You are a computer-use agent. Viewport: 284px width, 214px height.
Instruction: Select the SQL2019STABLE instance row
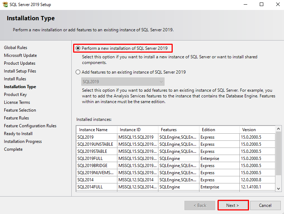(x=176, y=151)
